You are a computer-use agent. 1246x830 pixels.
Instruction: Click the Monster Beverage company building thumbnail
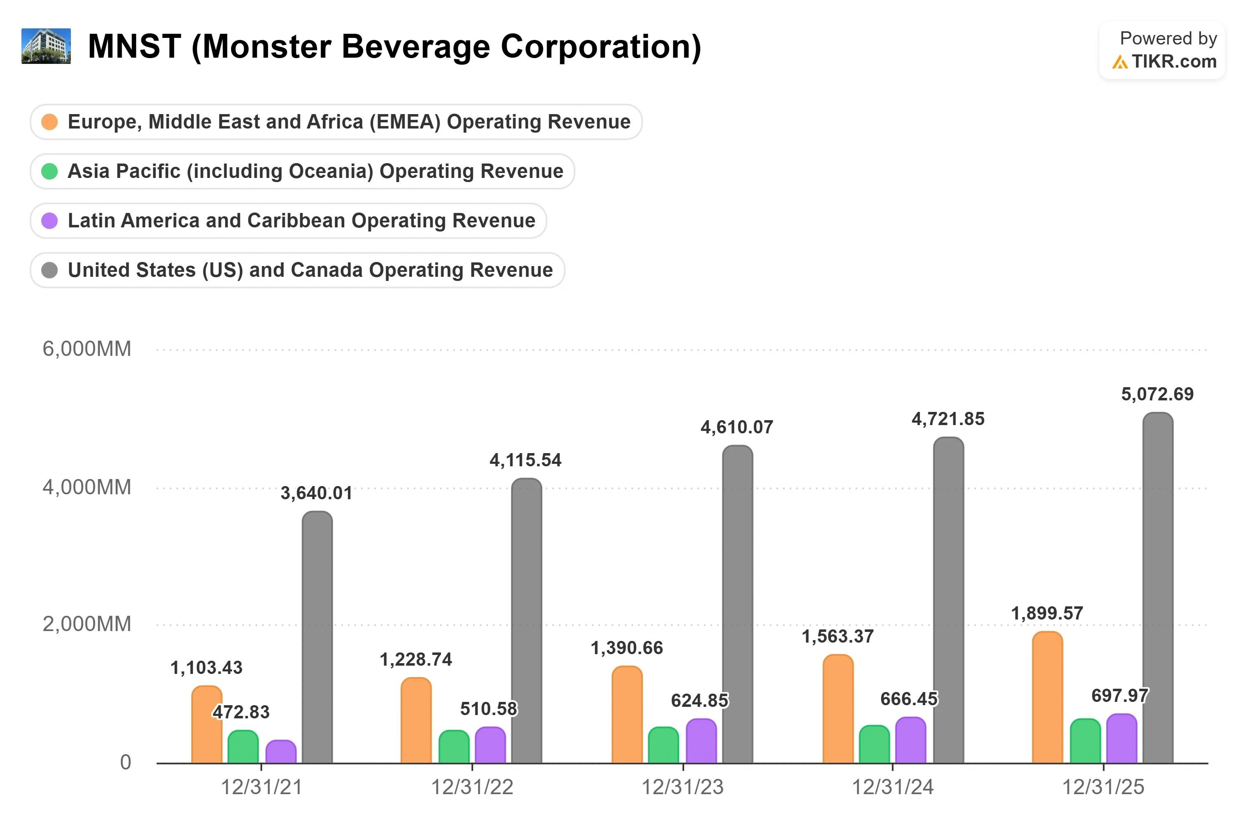coord(46,46)
